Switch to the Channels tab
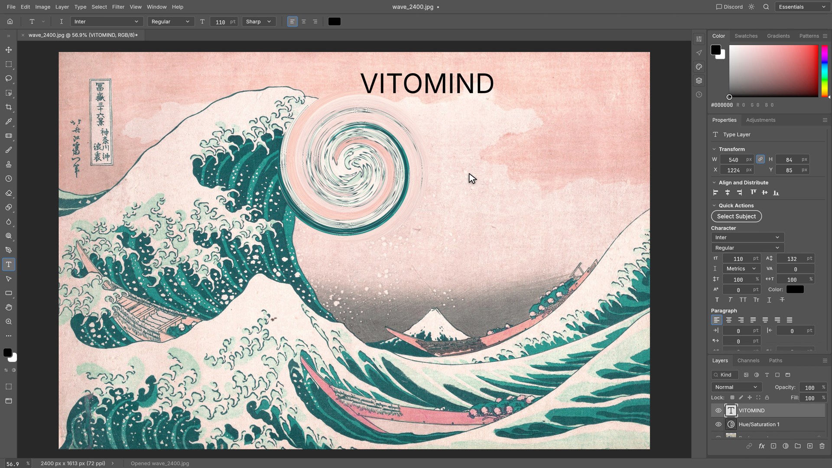This screenshot has height=468, width=832. pyautogui.click(x=748, y=361)
